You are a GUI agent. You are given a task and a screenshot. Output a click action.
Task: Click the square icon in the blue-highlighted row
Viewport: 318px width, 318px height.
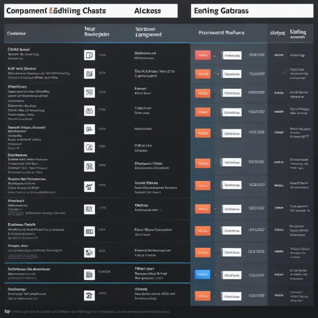(x=89, y=274)
